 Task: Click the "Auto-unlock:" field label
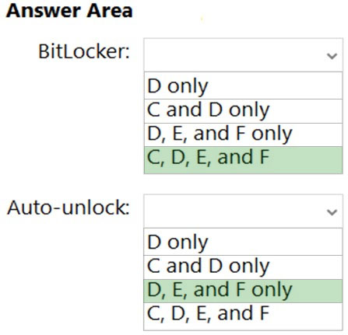click(69, 208)
